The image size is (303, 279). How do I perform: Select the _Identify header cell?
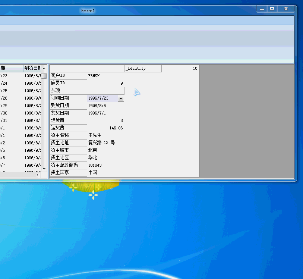[143, 69]
